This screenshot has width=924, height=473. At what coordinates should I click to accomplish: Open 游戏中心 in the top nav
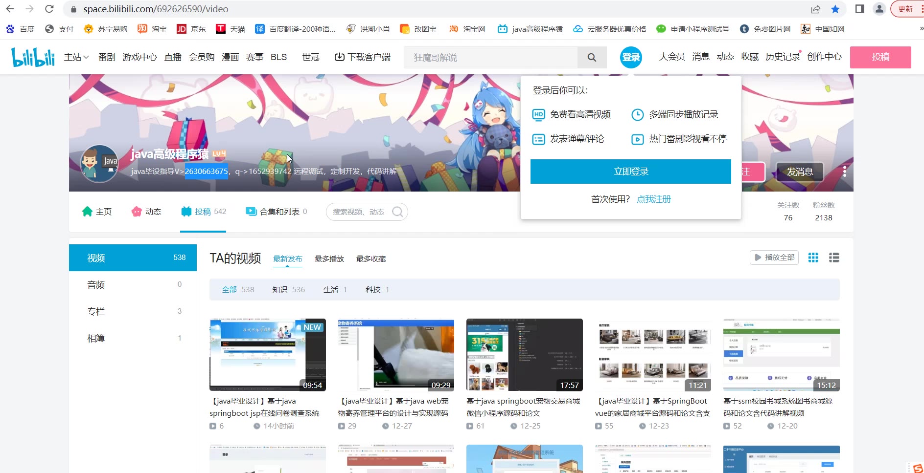[x=140, y=57]
